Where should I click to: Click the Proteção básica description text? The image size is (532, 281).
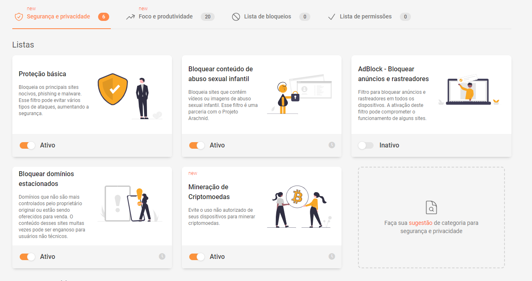(54, 100)
